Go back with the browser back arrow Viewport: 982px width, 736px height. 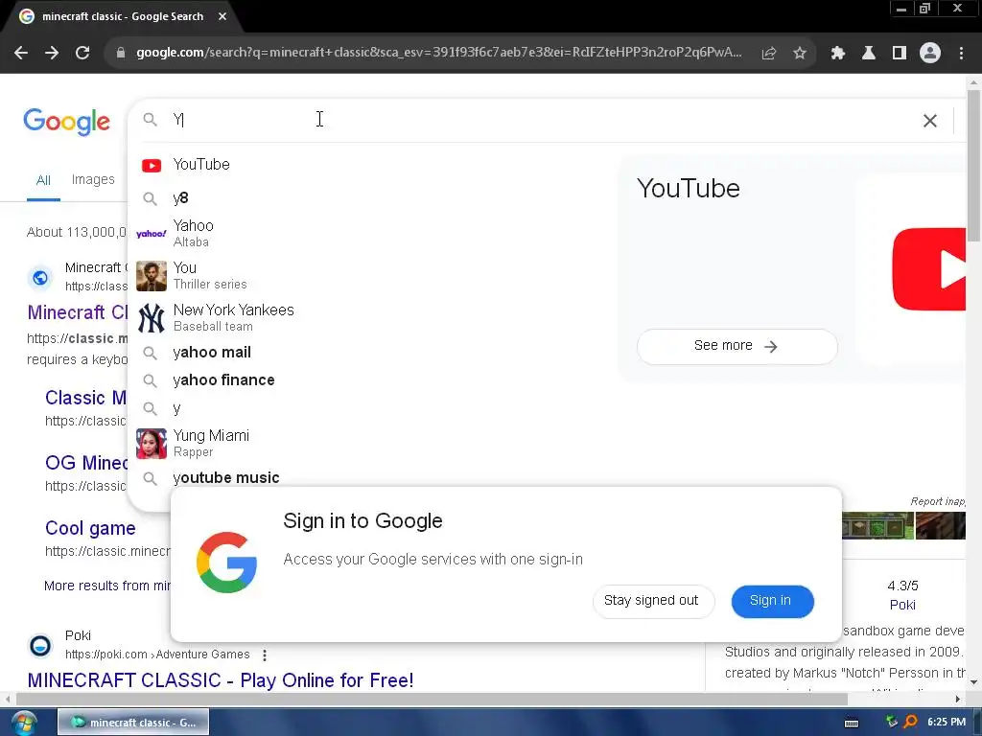[x=21, y=54]
